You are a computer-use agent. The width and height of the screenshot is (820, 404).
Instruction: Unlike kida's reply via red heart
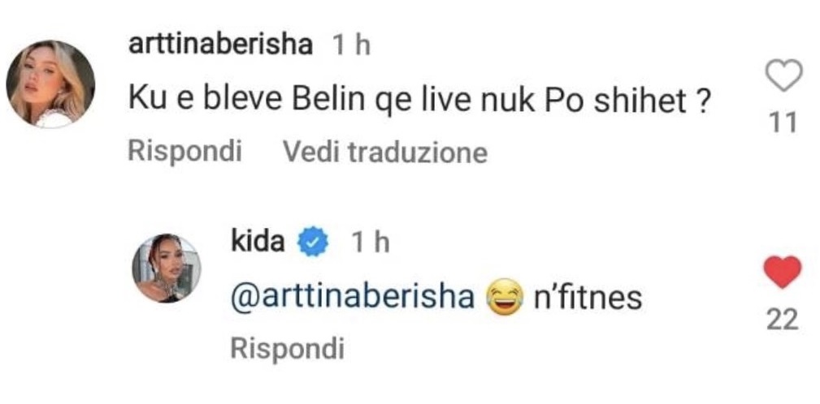[783, 273]
